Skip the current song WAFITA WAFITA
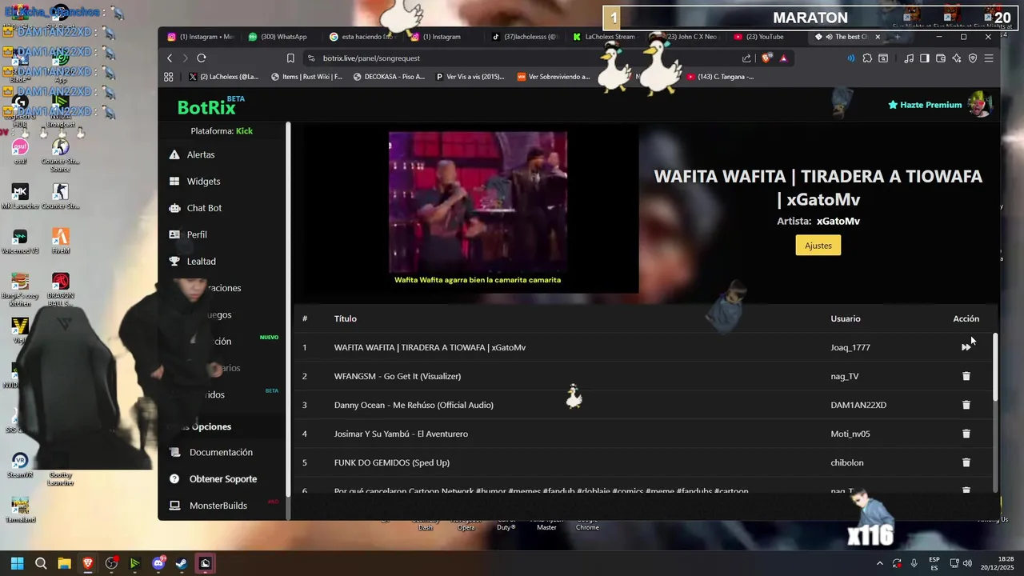The width and height of the screenshot is (1024, 576). click(x=966, y=347)
